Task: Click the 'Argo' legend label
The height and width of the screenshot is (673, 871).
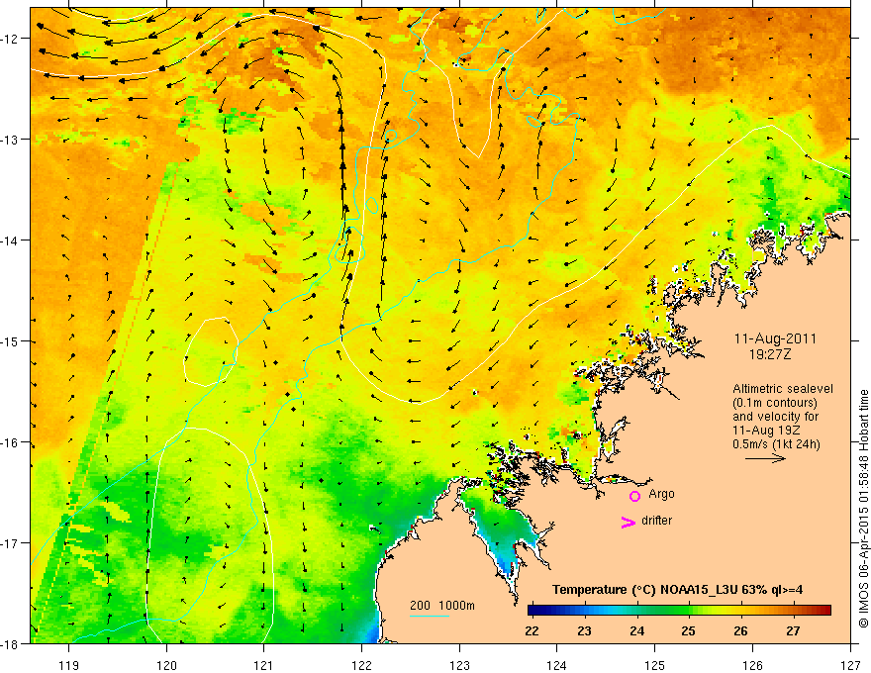Action: (661, 494)
